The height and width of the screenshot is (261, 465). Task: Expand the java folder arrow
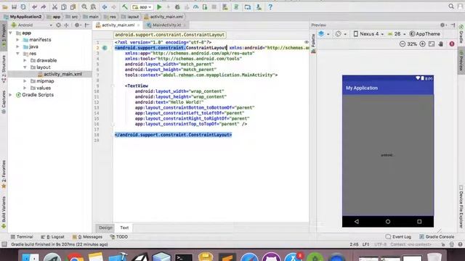coord(17,46)
